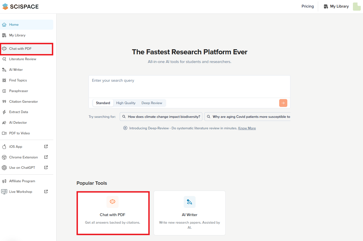The image size is (363, 241).
Task: Click into the search query field
Action: (x=189, y=85)
